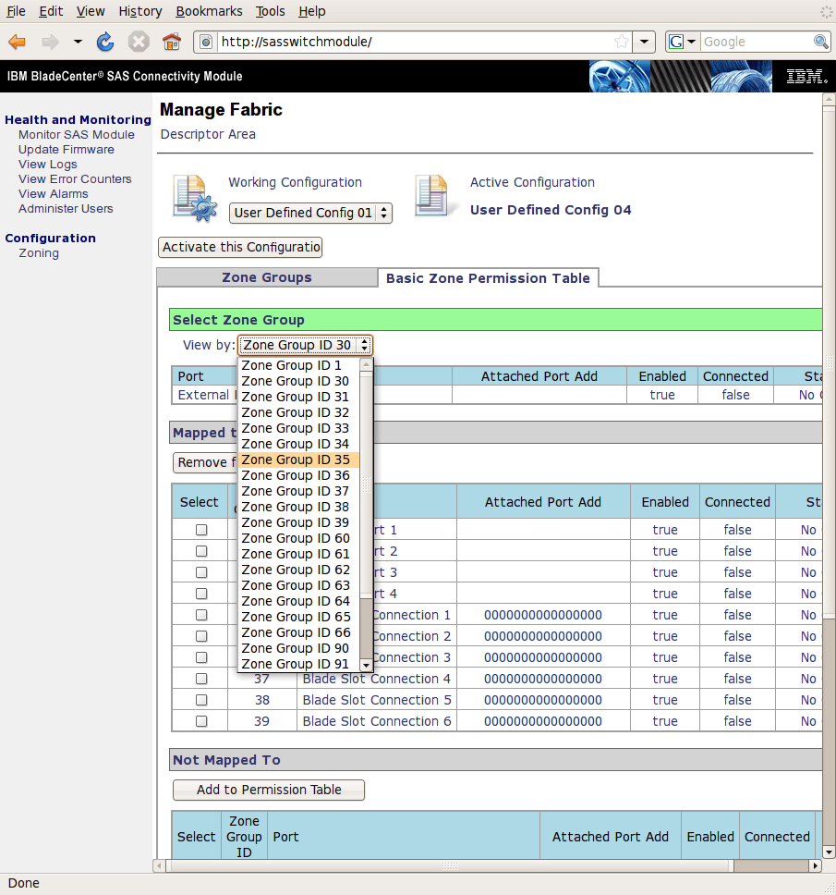Check the box in the rt 4 row
Image resolution: width=836 pixels, height=895 pixels.
click(201, 594)
